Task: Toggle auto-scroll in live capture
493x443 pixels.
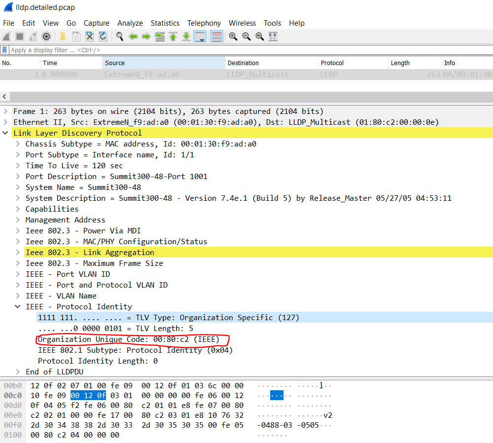Action: click(x=200, y=36)
